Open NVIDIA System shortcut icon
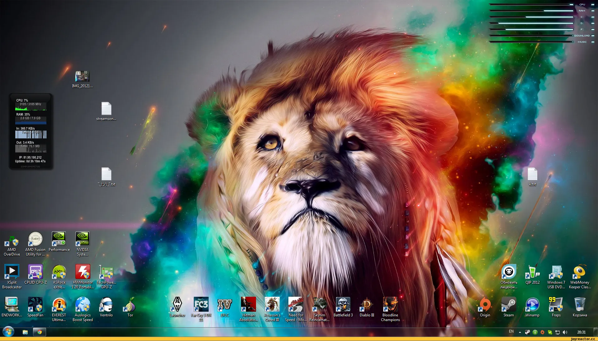 83,244
